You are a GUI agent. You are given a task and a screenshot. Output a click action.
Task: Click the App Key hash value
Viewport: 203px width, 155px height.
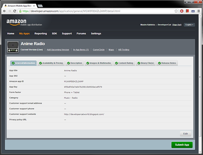click(x=83, y=87)
